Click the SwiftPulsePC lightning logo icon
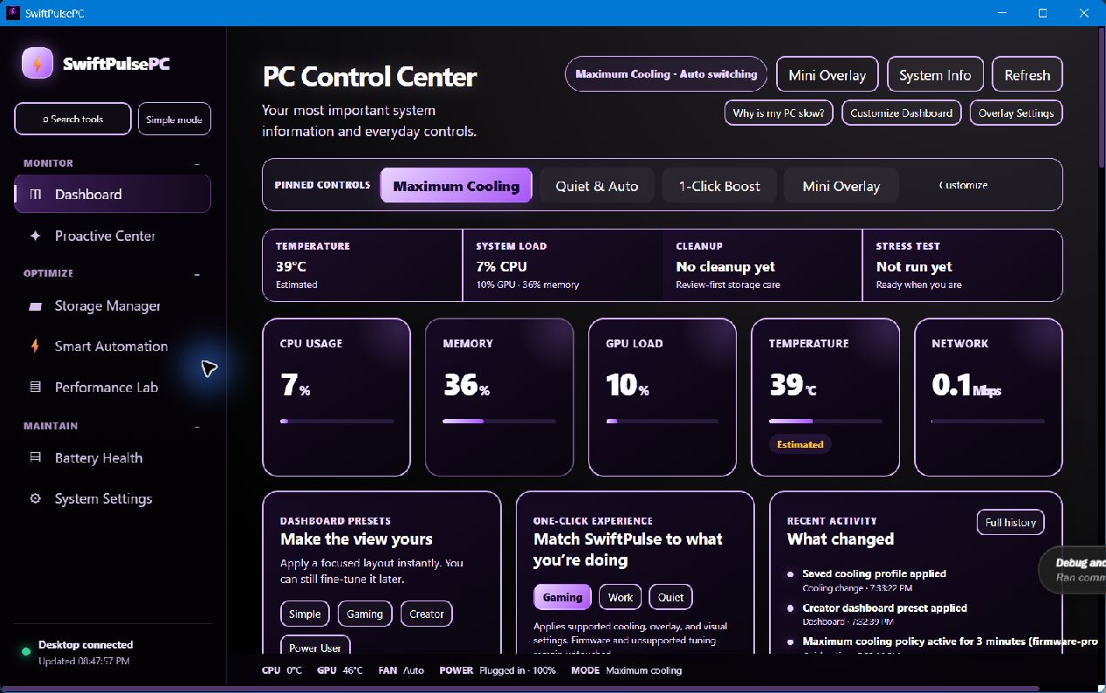 click(38, 64)
